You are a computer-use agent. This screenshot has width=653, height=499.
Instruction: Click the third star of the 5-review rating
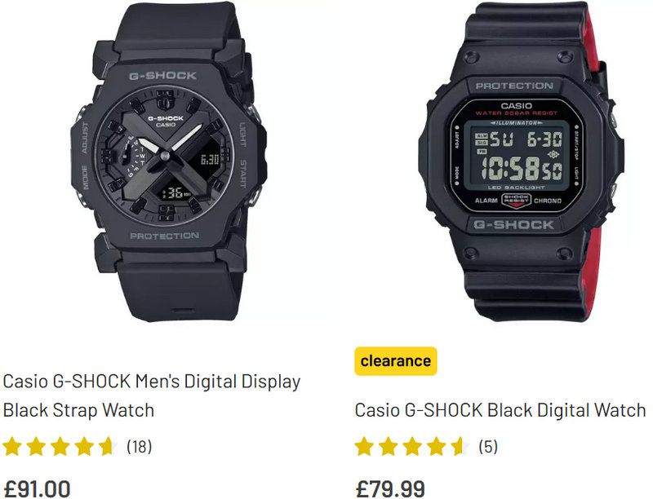point(413,447)
